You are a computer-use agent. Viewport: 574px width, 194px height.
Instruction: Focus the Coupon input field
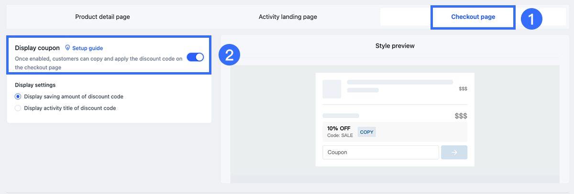click(380, 152)
